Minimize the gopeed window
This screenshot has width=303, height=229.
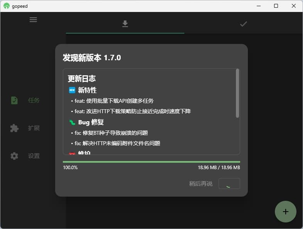tap(259, 6)
